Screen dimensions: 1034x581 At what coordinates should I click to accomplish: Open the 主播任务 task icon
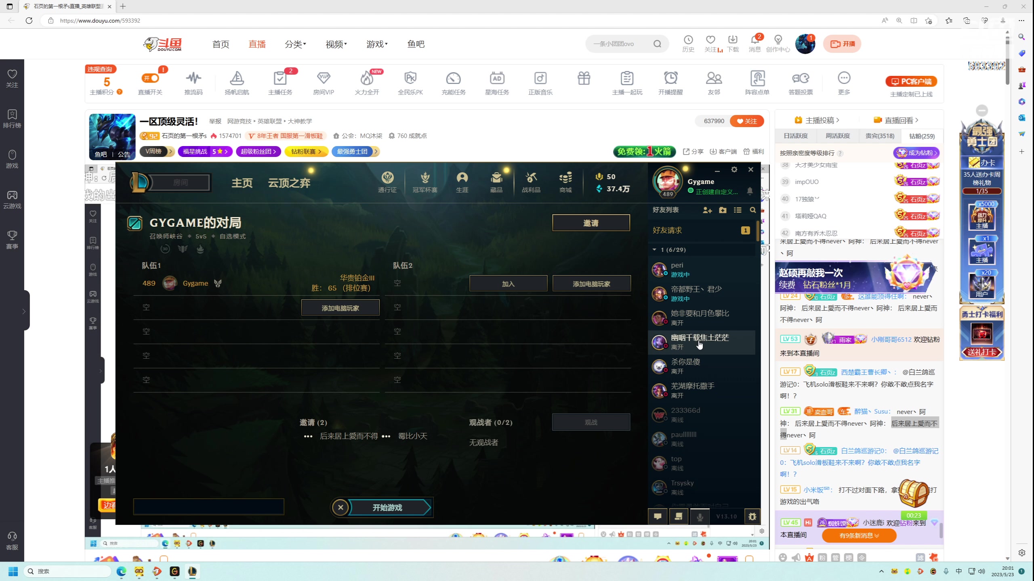click(x=280, y=83)
